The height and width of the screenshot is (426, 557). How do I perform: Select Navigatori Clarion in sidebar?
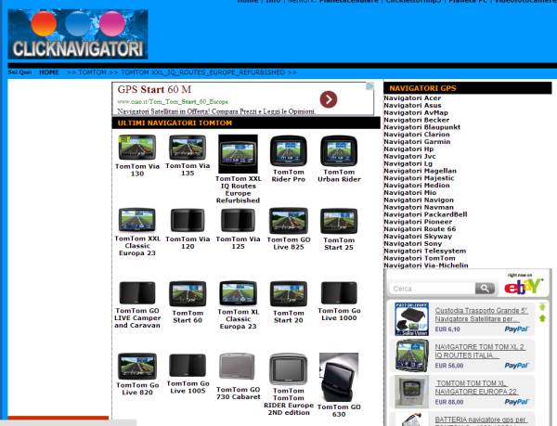click(x=417, y=135)
